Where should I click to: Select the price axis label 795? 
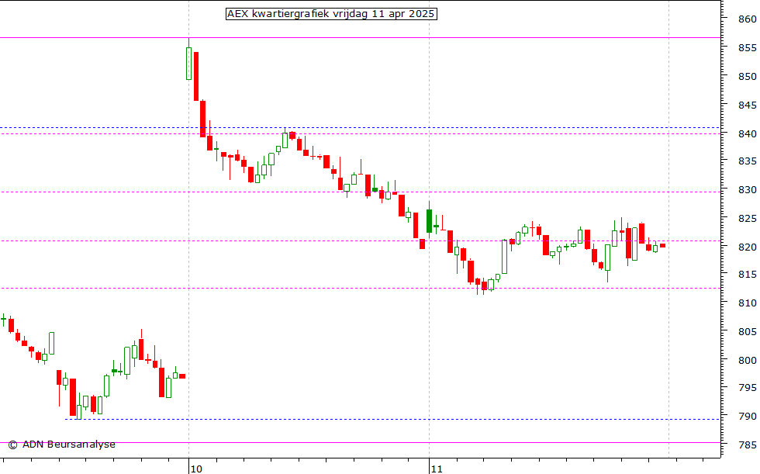(x=747, y=388)
